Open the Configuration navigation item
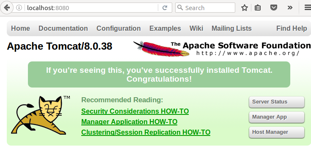 tap(118, 28)
